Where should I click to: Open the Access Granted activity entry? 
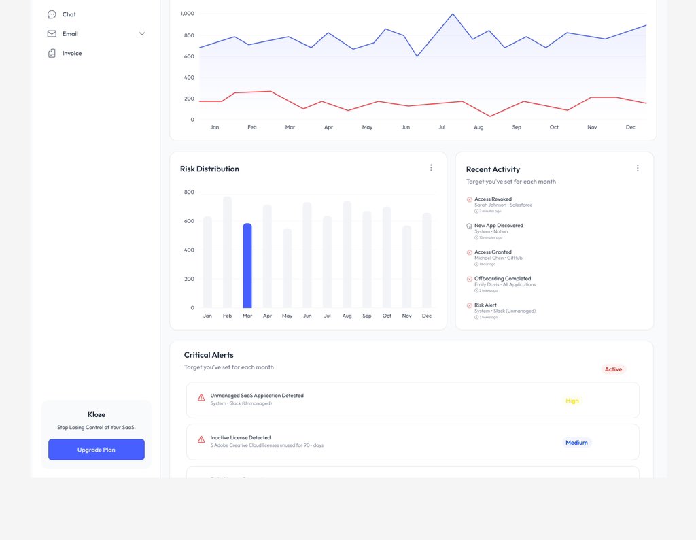tap(495, 258)
